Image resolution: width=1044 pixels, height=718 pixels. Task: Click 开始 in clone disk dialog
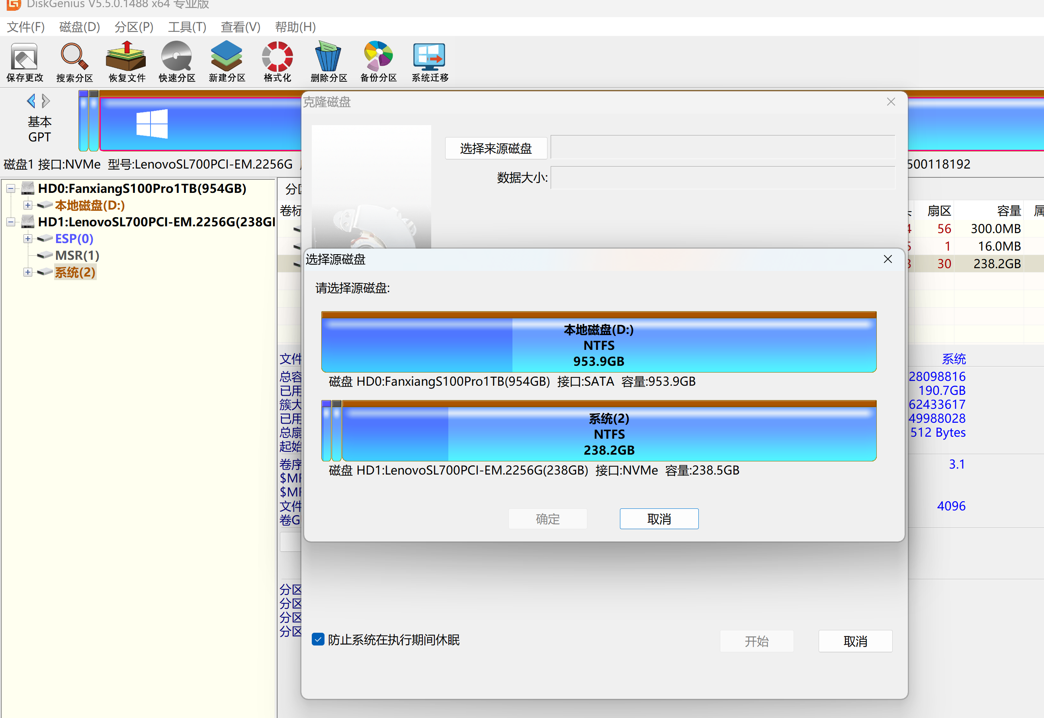757,641
